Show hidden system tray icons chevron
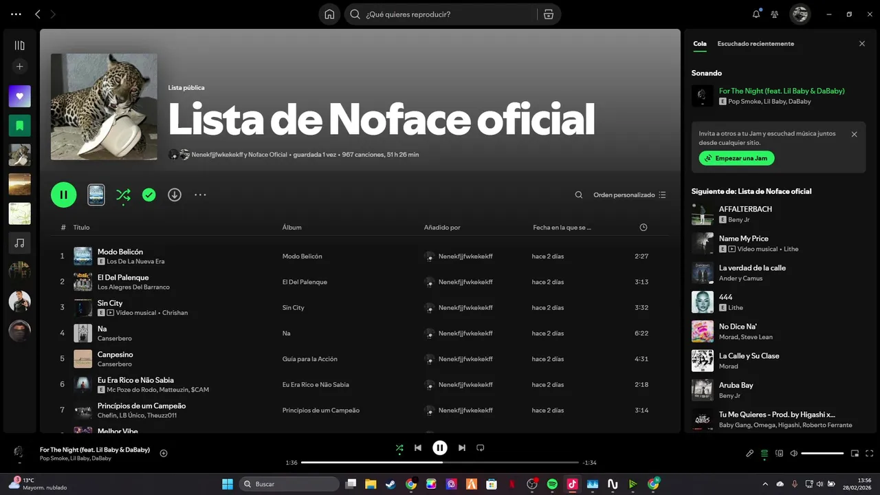The image size is (880, 495). (765, 484)
